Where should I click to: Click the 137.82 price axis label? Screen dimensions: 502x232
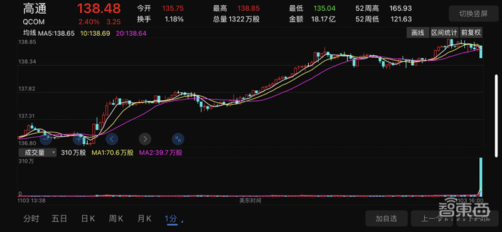pos(27,88)
